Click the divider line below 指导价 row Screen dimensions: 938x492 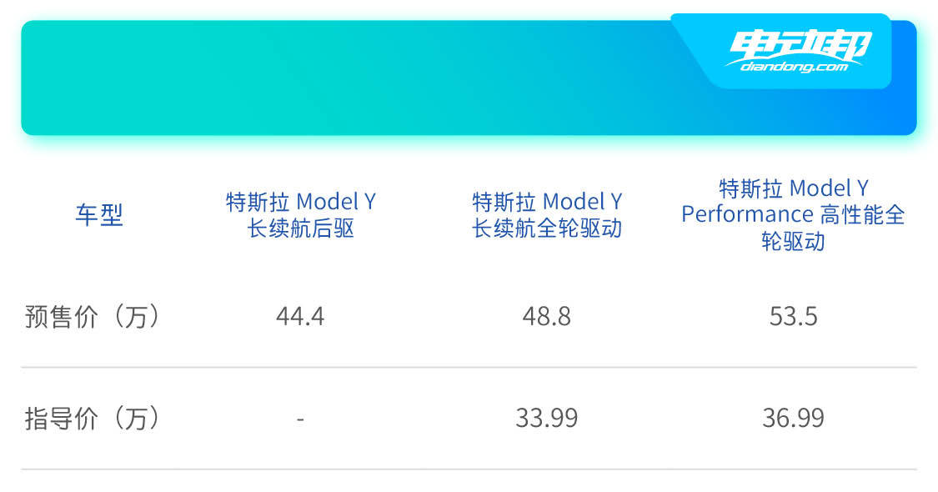click(x=469, y=469)
